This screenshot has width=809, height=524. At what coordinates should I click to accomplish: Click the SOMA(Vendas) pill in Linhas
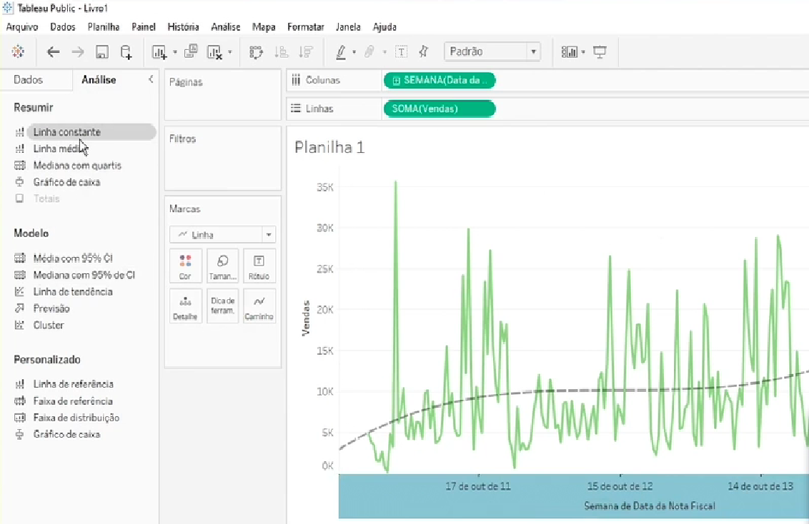point(438,109)
